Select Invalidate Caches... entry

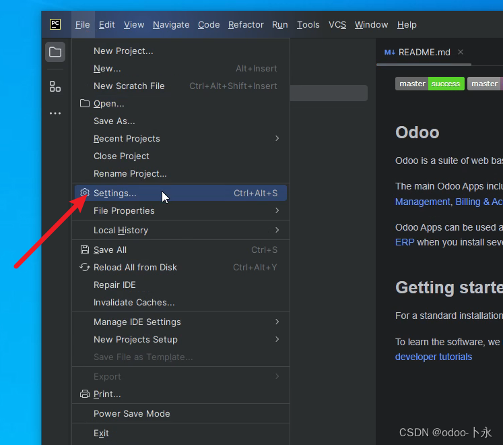pos(180,302)
